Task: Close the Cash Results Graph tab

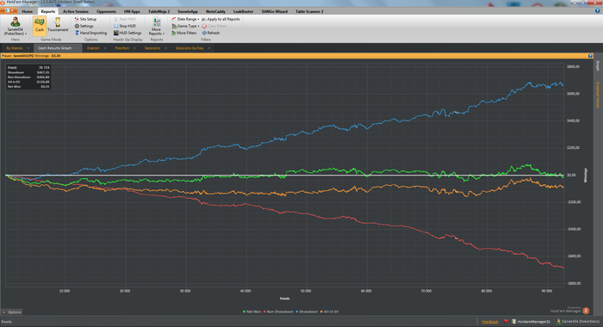Action: coord(77,48)
